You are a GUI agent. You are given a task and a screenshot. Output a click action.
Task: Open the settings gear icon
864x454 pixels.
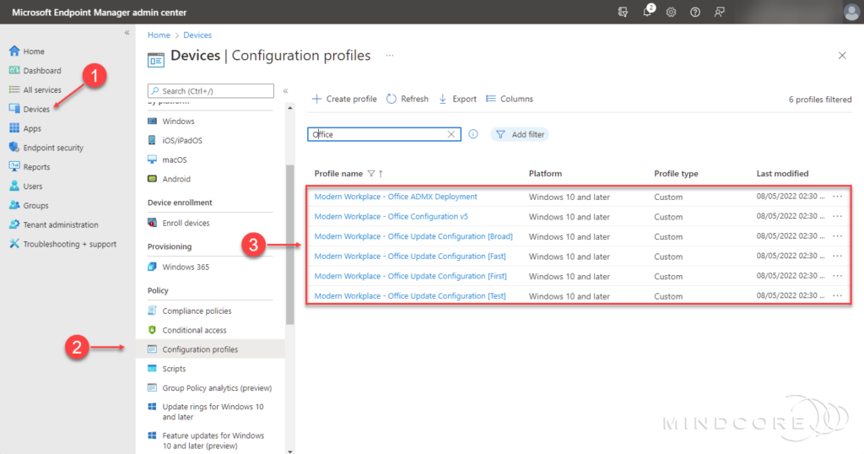tap(671, 12)
